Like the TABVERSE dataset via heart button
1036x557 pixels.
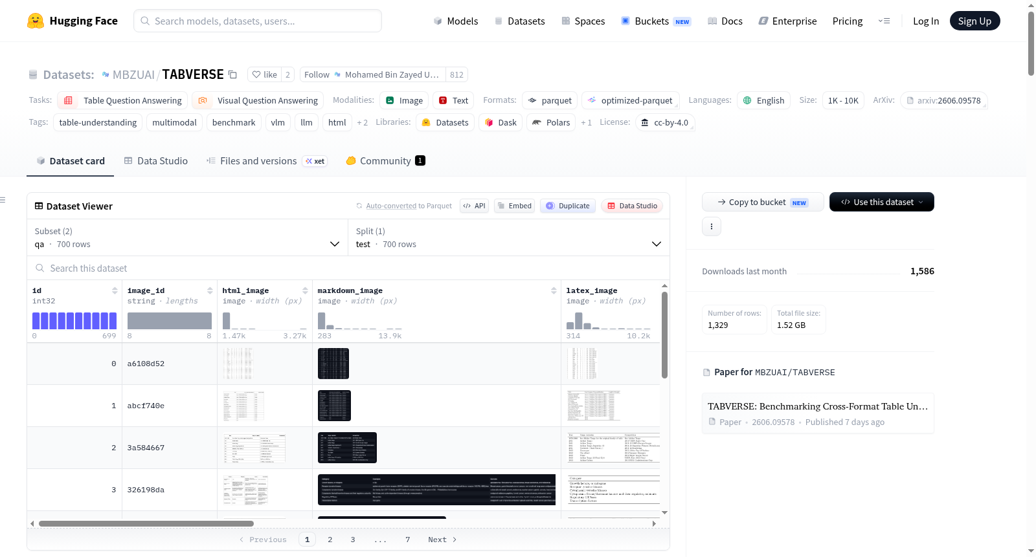point(264,74)
